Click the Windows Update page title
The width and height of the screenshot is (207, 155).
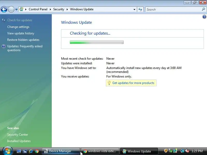76,22
